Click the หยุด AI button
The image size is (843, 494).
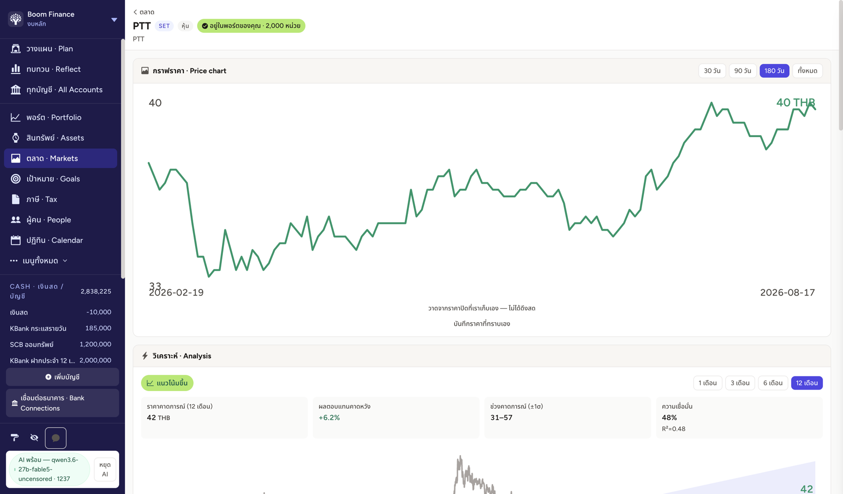pyautogui.click(x=105, y=469)
